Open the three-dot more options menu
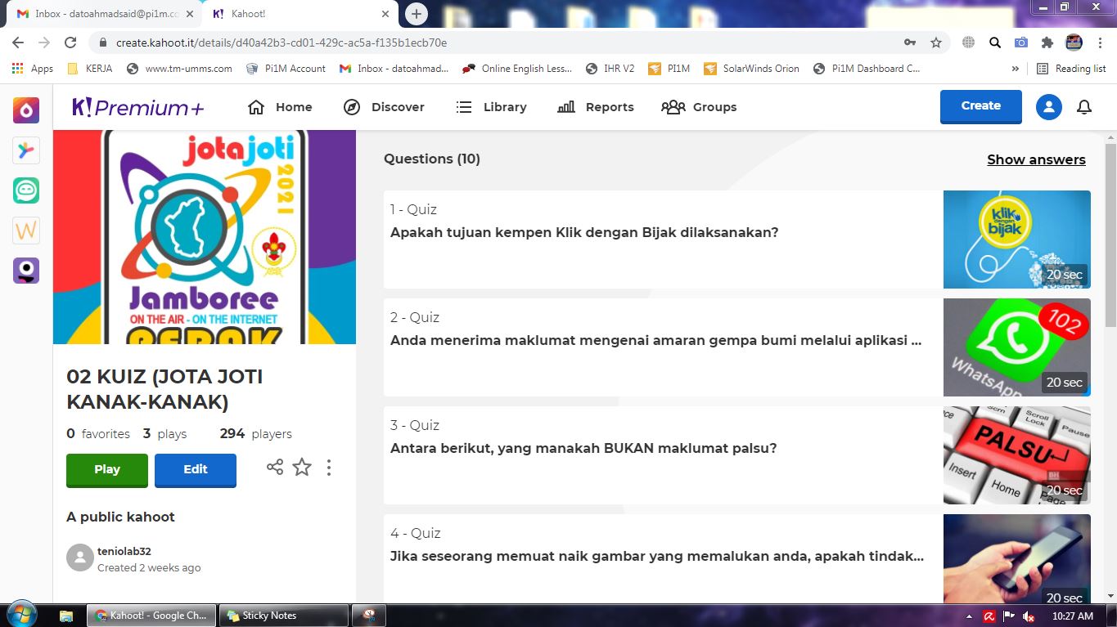 pyautogui.click(x=329, y=468)
